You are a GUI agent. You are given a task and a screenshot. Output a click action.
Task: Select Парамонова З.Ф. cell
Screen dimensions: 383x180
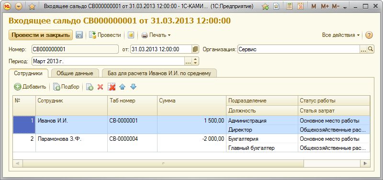coord(71,143)
